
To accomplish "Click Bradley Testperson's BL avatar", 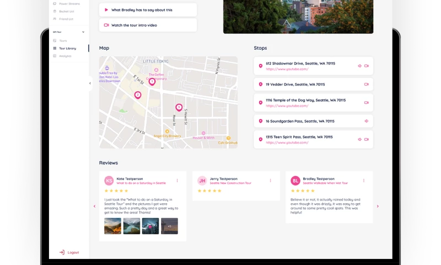I will click(295, 181).
